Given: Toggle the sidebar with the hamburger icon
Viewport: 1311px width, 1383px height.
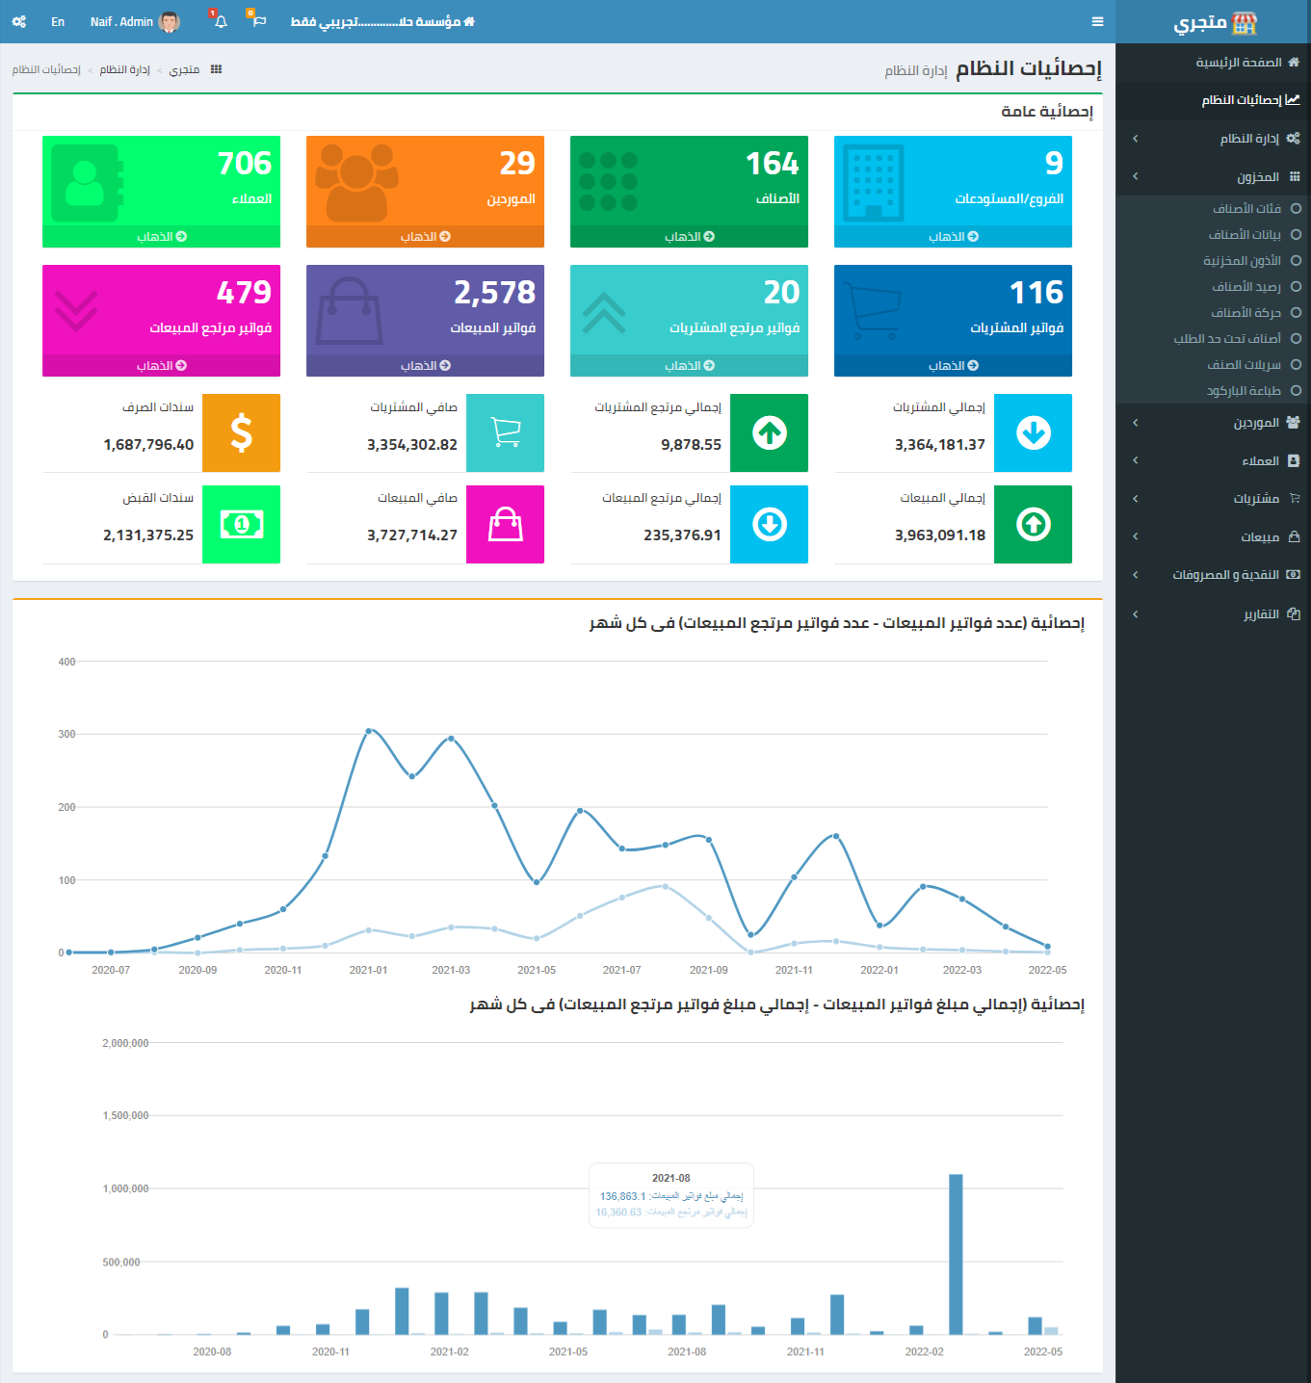Looking at the screenshot, I should click(x=1097, y=21).
